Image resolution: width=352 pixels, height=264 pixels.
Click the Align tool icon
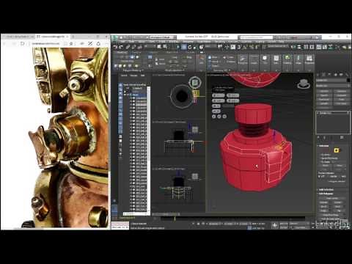tap(299, 47)
